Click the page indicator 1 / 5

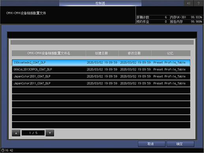point(33,133)
